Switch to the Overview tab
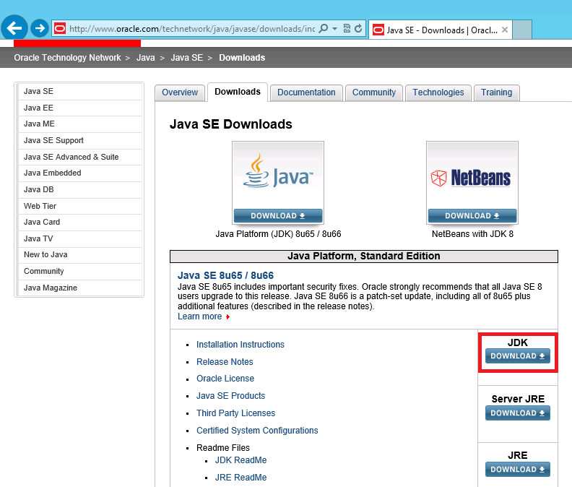 (180, 92)
